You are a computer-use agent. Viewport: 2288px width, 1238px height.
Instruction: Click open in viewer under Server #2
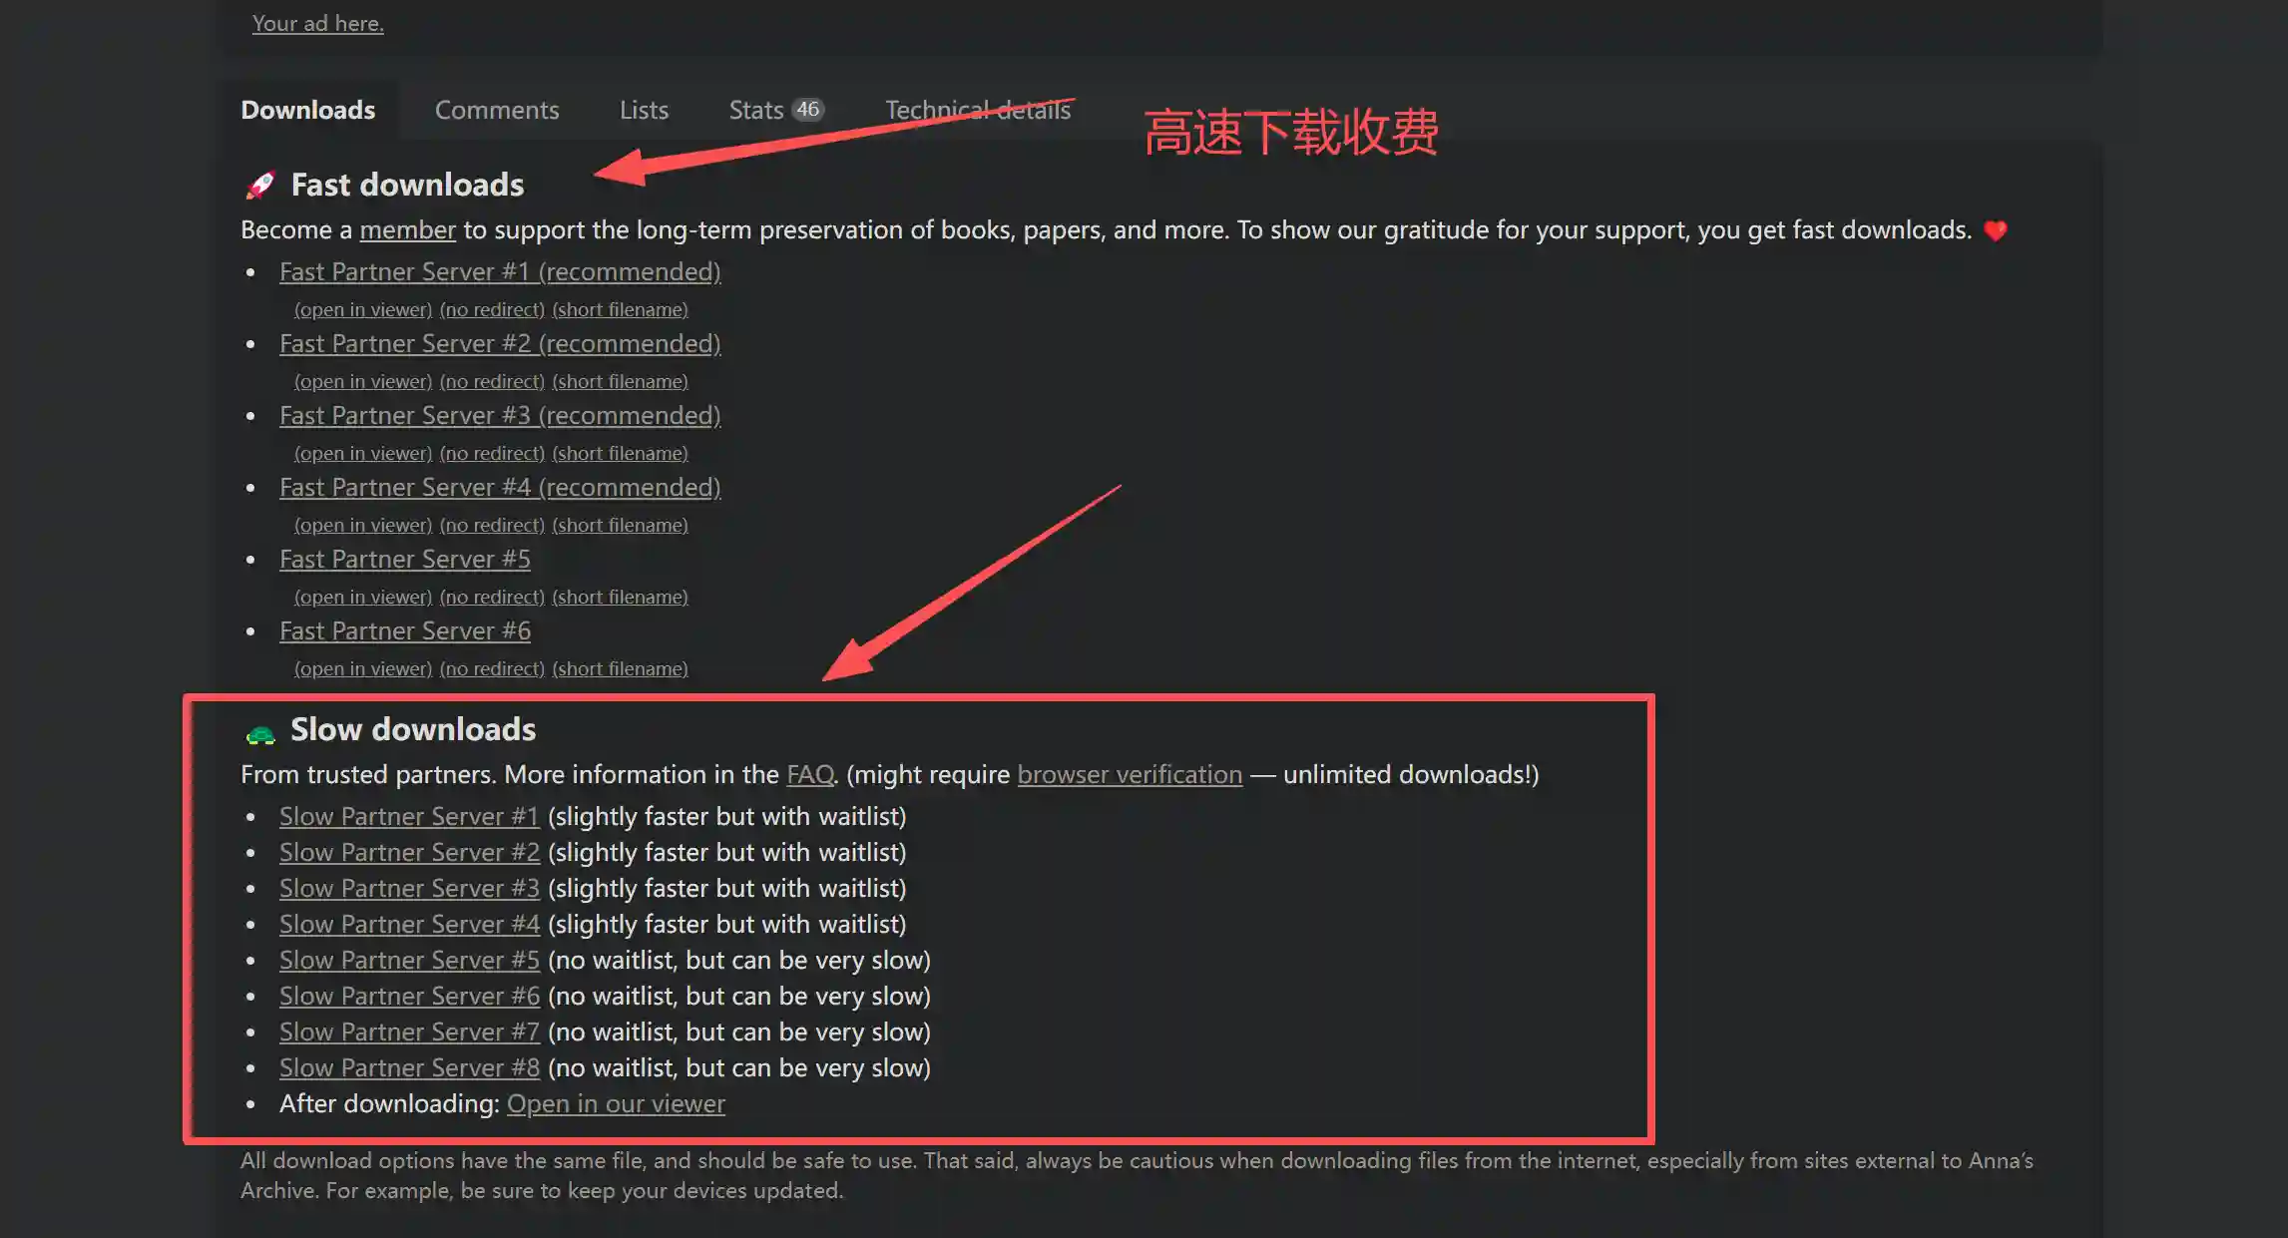[363, 381]
